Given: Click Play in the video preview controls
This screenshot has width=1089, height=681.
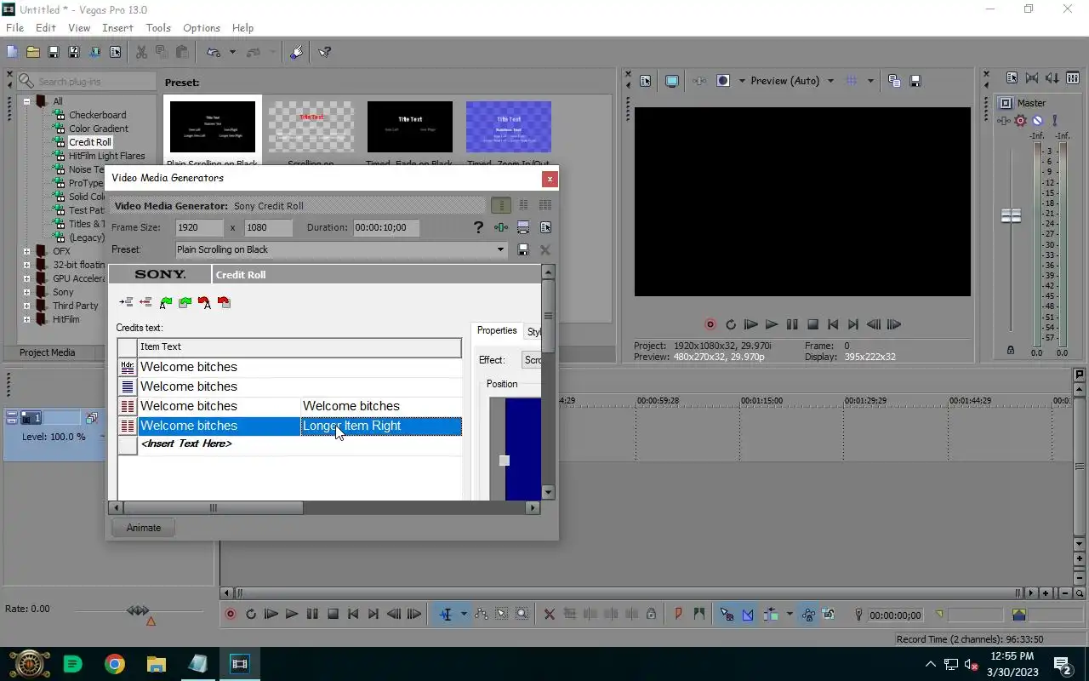Looking at the screenshot, I should tap(772, 324).
